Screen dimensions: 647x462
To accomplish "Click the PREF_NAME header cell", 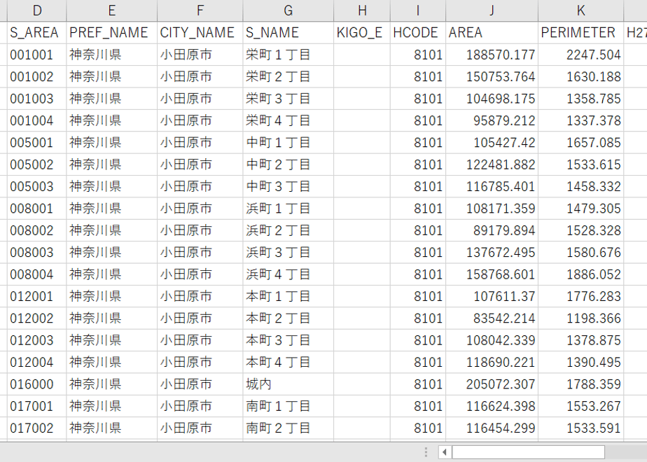I will 111,33.
